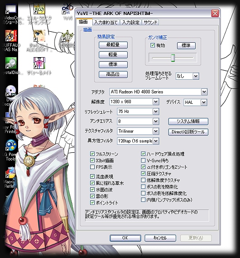The height and width of the screenshot is (258, 240).
Task: Open システム情報
Action: click(188, 122)
